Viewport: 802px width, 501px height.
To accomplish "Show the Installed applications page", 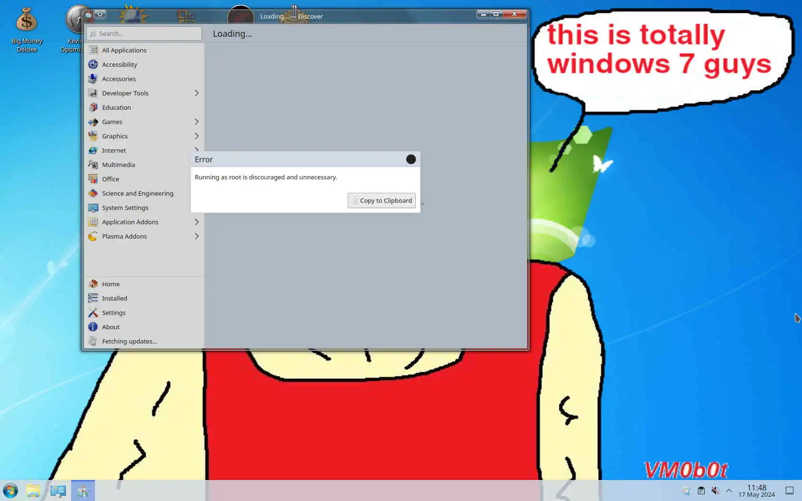I will point(144,298).
